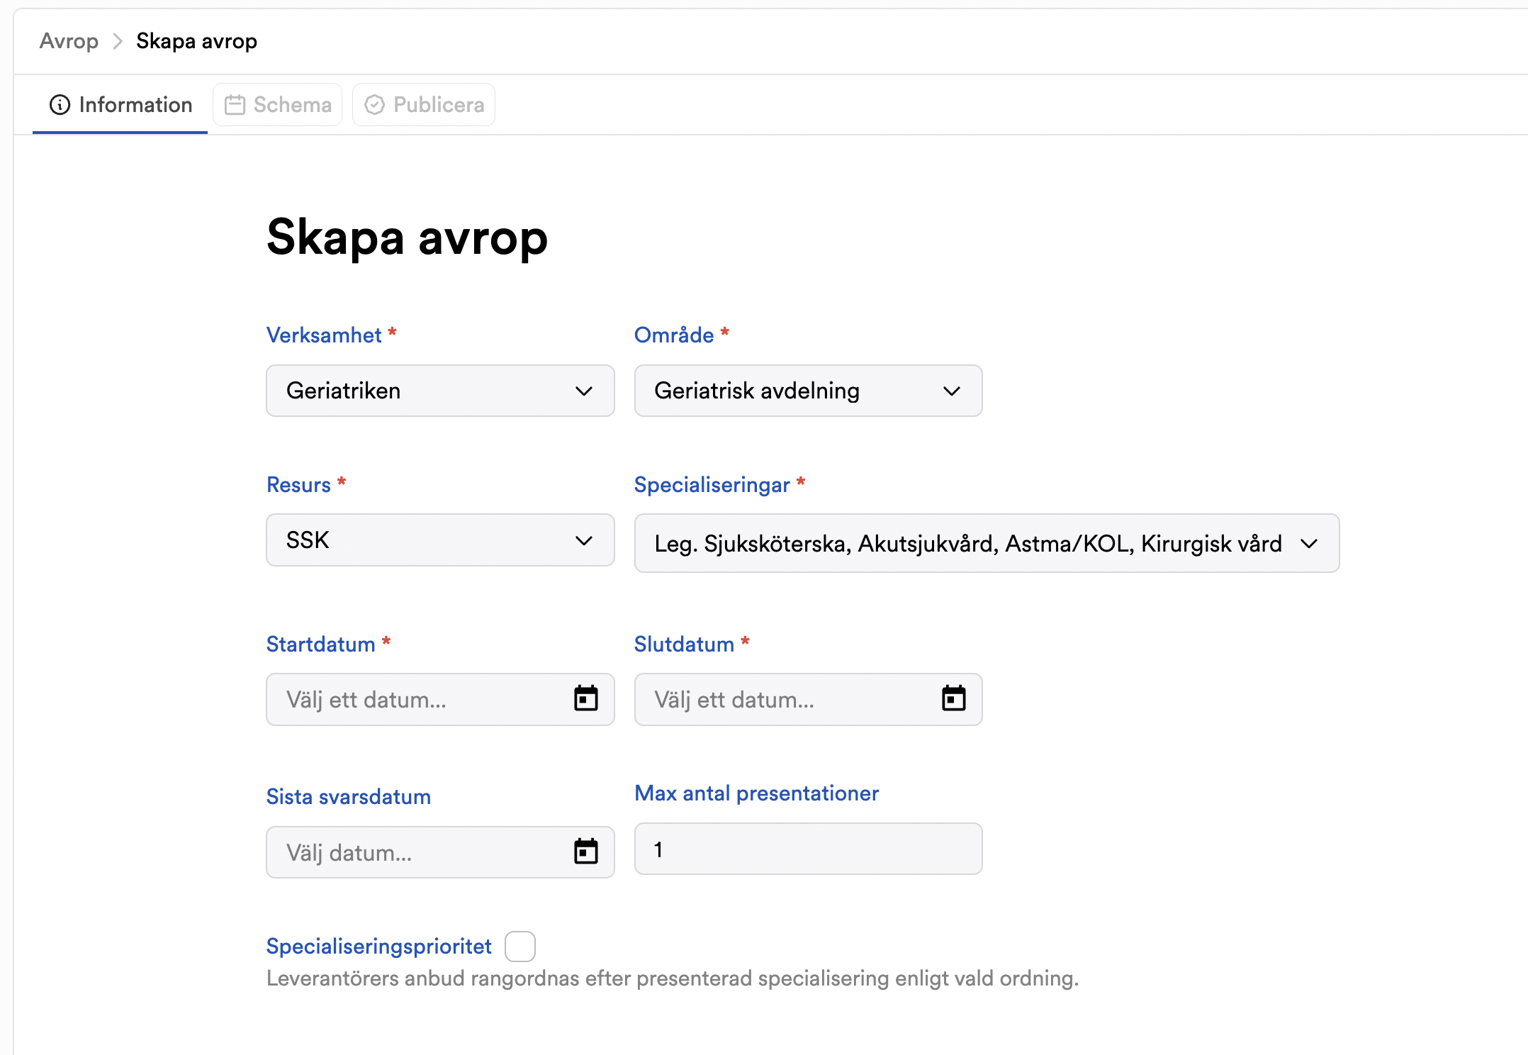Image resolution: width=1528 pixels, height=1055 pixels.
Task: Click the Leverantörers anbud rangordnas help text
Action: tap(673, 978)
